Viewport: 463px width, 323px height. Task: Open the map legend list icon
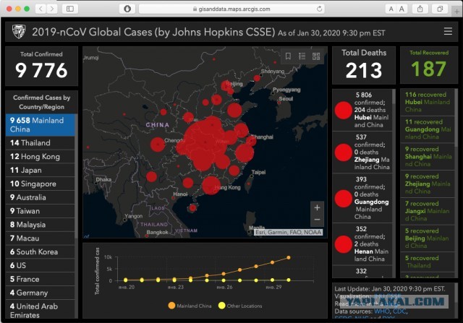pyautogui.click(x=302, y=56)
